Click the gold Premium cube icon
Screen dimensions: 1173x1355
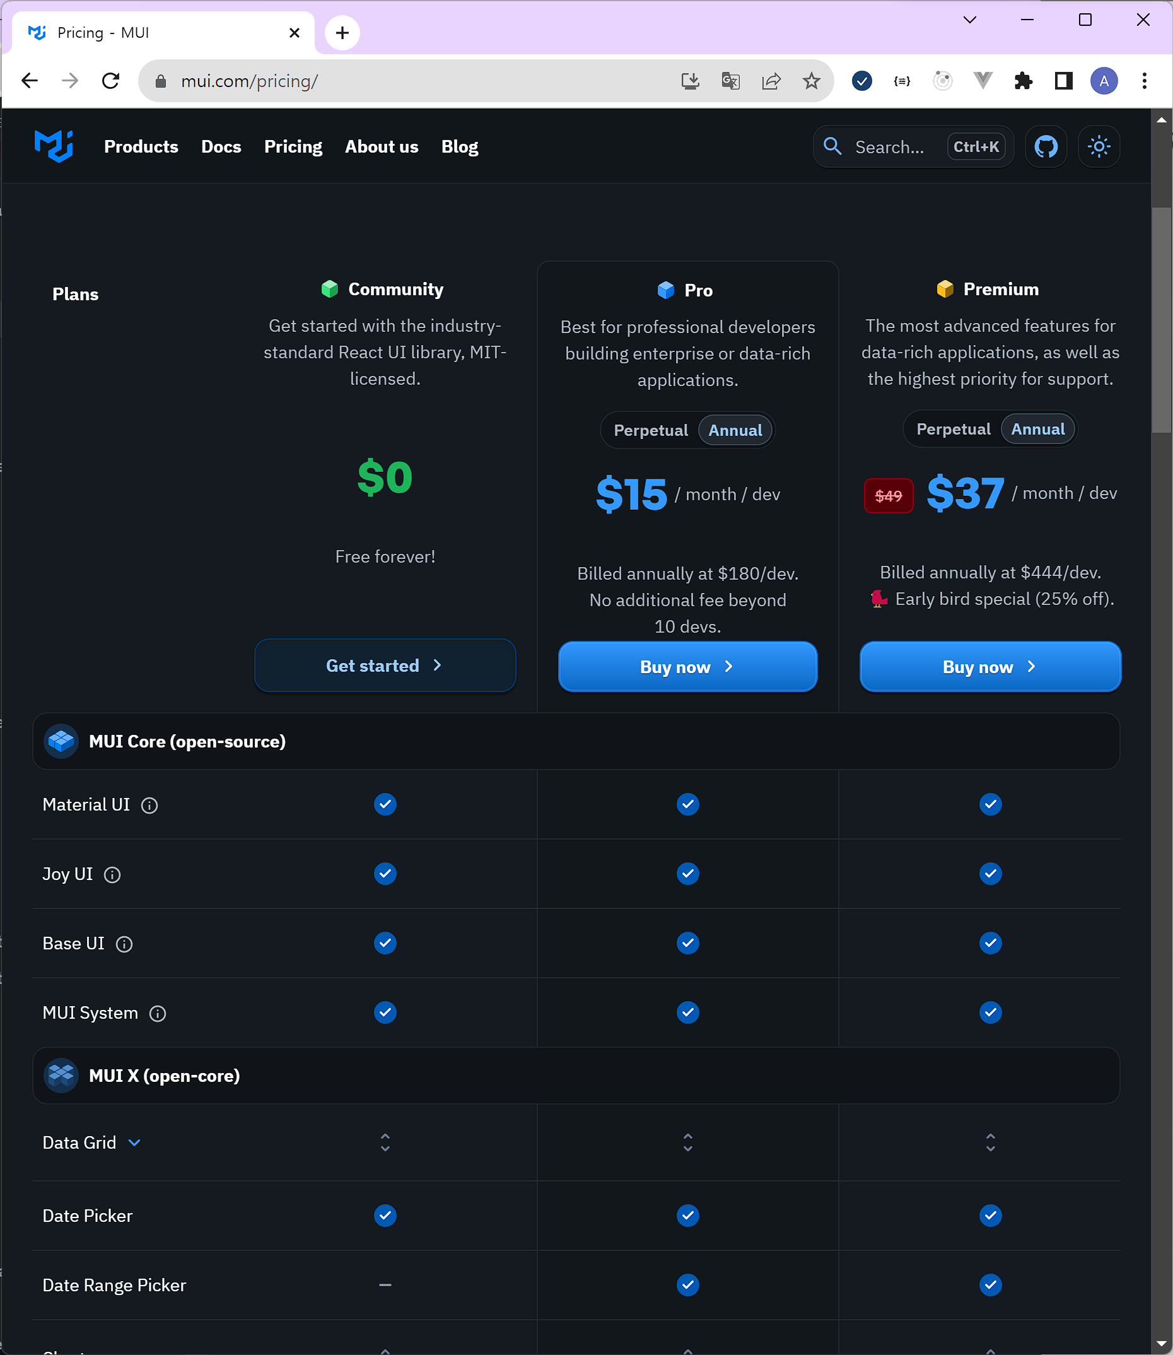pos(945,289)
